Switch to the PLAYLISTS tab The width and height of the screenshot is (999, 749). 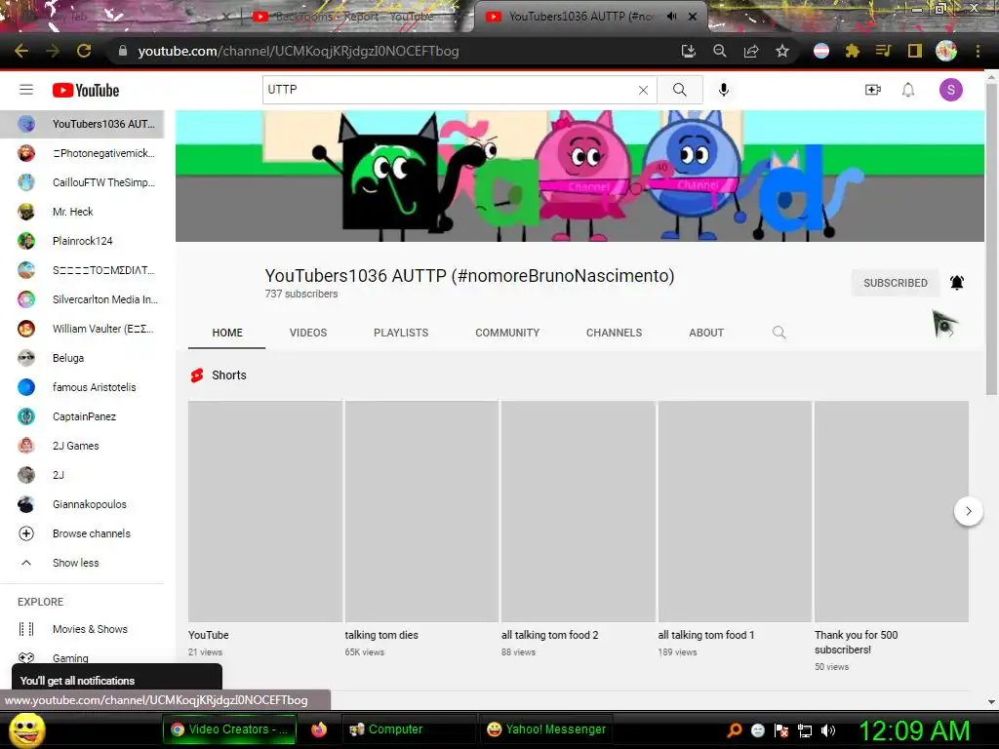401,333
